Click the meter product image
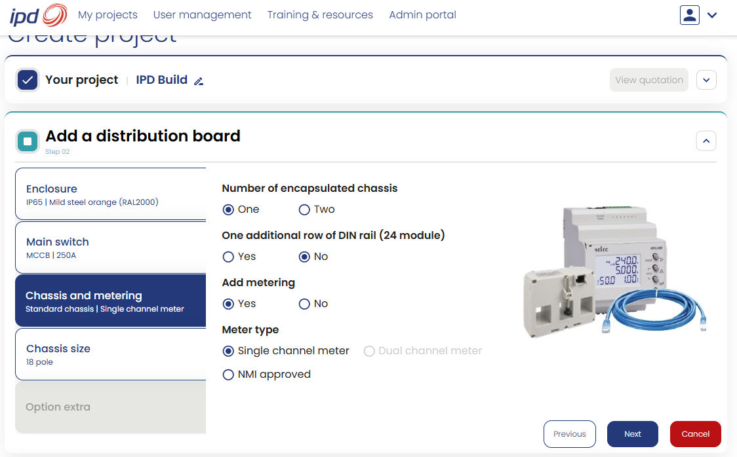The image size is (737, 457). [614, 272]
